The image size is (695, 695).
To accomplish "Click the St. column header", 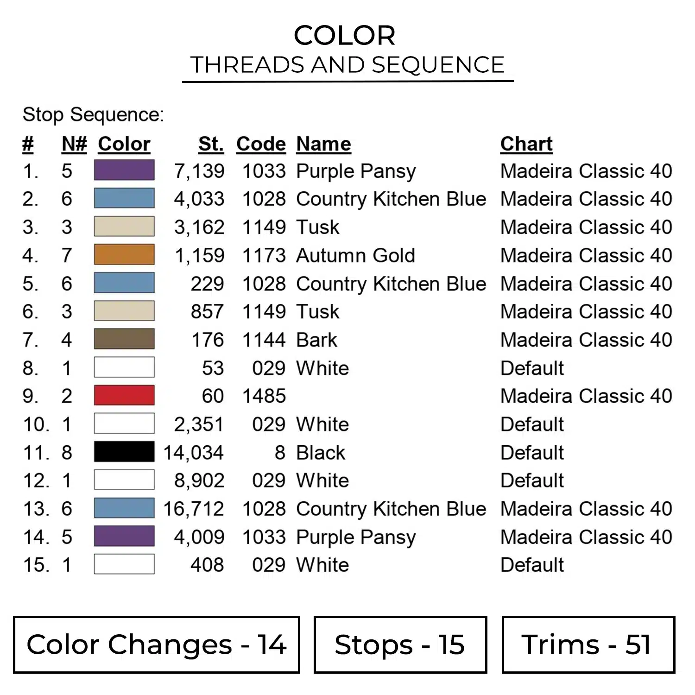I will tap(211, 144).
